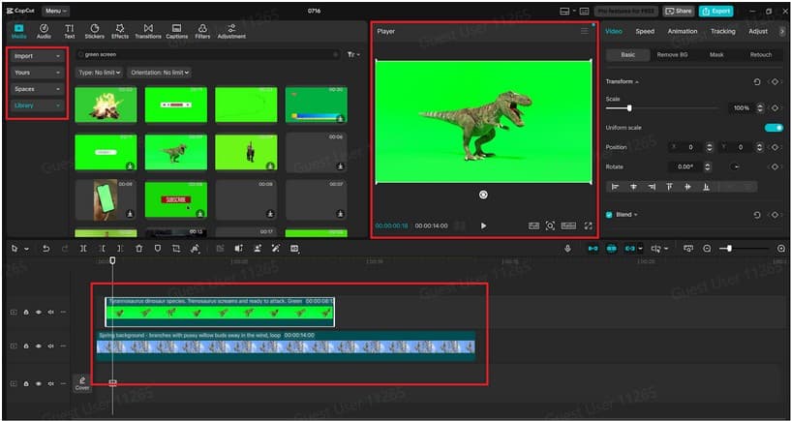Toggle the Uniform scale switch
Viewport: 791px width, 421px height.
(774, 128)
